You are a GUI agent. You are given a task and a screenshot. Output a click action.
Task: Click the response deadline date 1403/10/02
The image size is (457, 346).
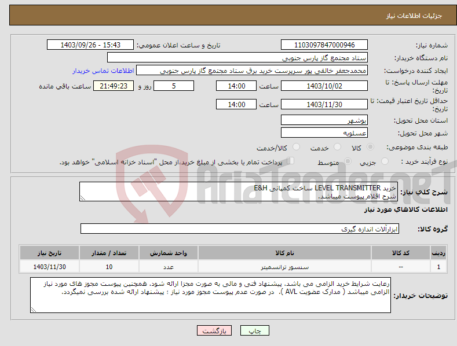pyautogui.click(x=324, y=86)
